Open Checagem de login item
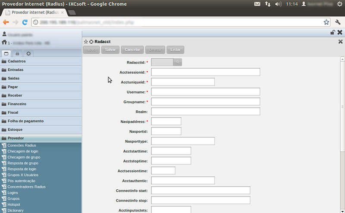This screenshot has width=345, height=213. pyautogui.click(x=23, y=151)
